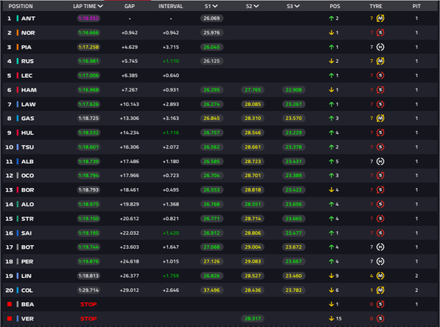440x327 pixels.
Task: Click the POSITION column header
Action: coord(21,6)
